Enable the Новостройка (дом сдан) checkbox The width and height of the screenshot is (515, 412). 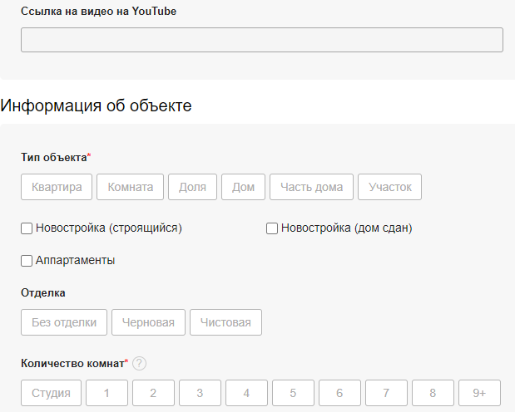(x=272, y=228)
